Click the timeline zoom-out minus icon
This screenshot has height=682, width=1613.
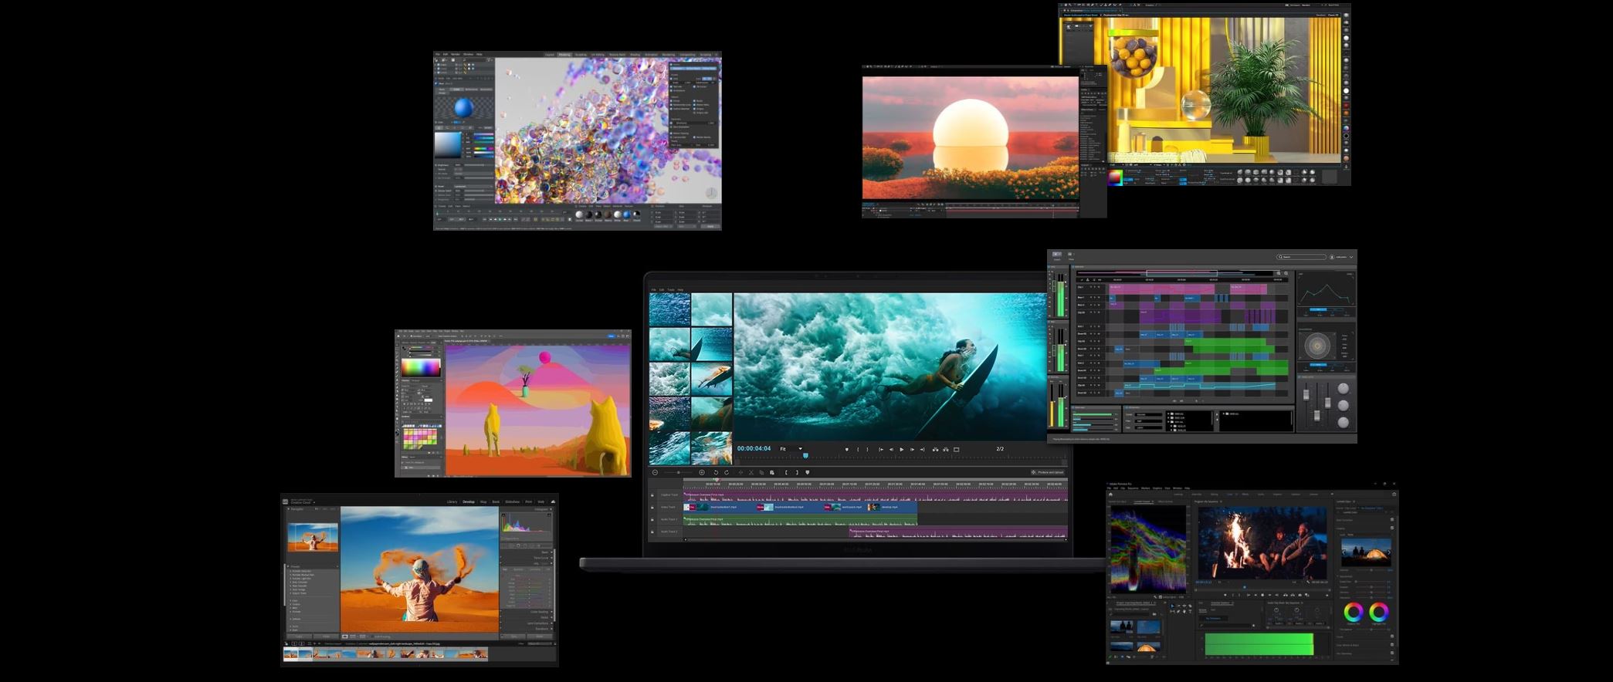click(x=656, y=472)
